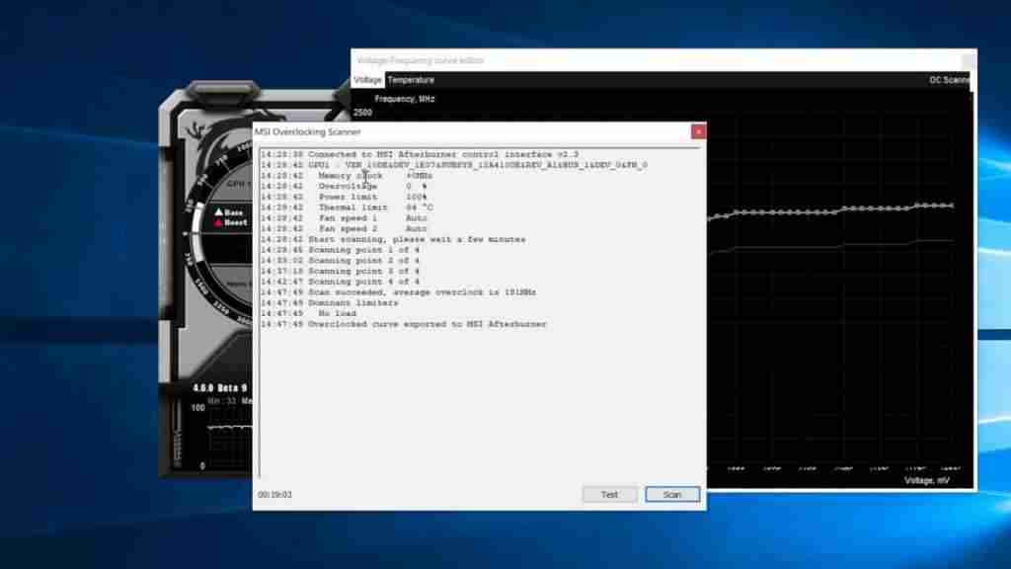1011x569 pixels.
Task: Click the red Boost clock indicator
Action: (x=219, y=223)
